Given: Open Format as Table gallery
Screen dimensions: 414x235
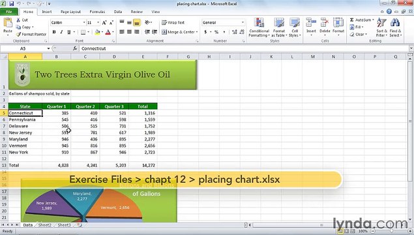Looking at the screenshot, I should [279, 27].
